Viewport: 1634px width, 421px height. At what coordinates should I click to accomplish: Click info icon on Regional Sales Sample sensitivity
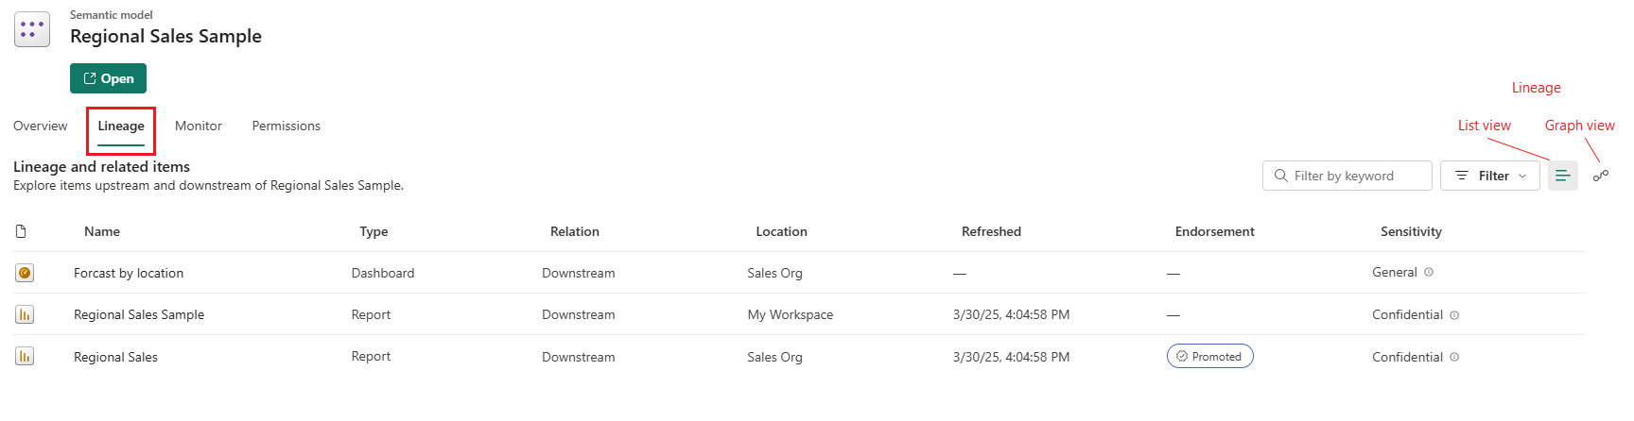(x=1454, y=315)
